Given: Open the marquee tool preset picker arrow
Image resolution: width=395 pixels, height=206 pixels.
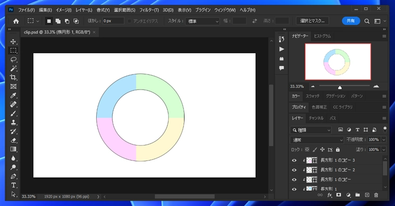Looking at the screenshot, I should [37, 21].
